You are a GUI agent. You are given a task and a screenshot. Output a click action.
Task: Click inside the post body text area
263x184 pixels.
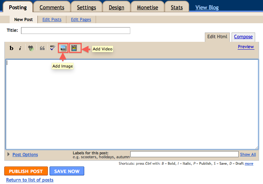click(x=132, y=104)
